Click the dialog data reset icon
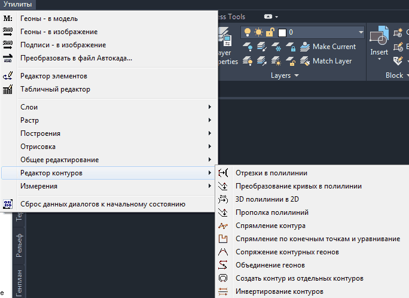409x298 pixels. point(8,204)
